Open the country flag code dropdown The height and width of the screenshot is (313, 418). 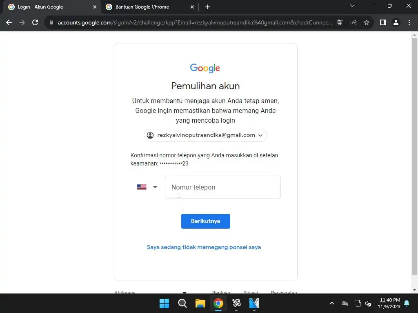tap(147, 187)
